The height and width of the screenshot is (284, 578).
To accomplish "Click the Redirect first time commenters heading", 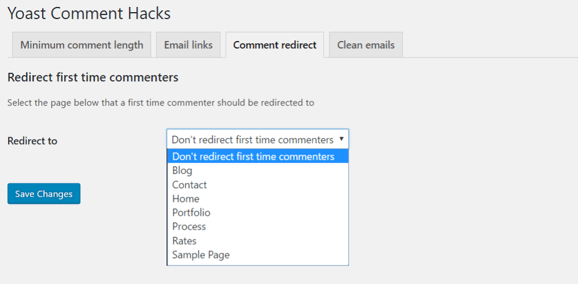I will click(x=93, y=77).
